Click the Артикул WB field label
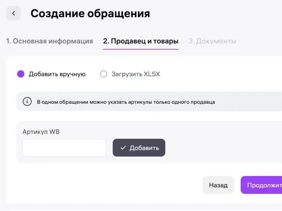The height and width of the screenshot is (211, 282). click(41, 132)
